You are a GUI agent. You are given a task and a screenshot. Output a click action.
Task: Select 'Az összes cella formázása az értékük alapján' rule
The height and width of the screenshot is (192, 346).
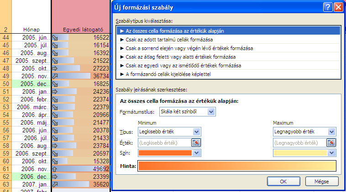tap(228, 31)
